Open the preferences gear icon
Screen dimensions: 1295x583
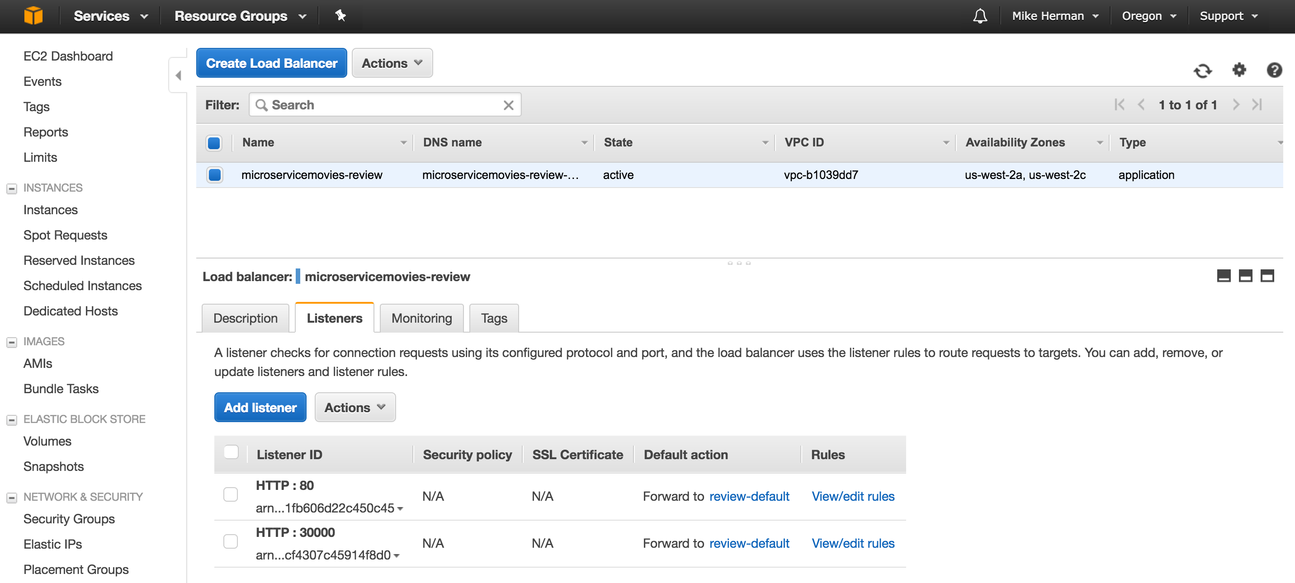1239,71
